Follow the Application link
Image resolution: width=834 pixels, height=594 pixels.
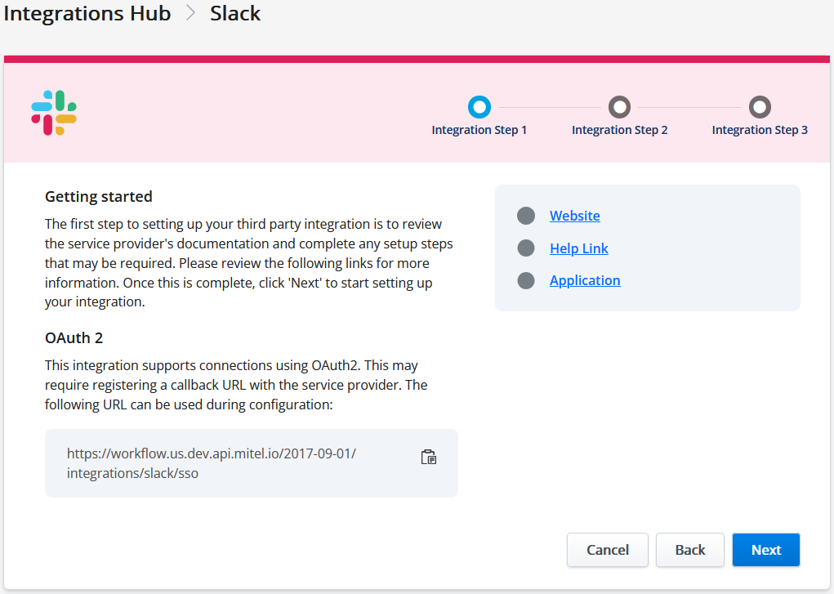[x=585, y=280]
